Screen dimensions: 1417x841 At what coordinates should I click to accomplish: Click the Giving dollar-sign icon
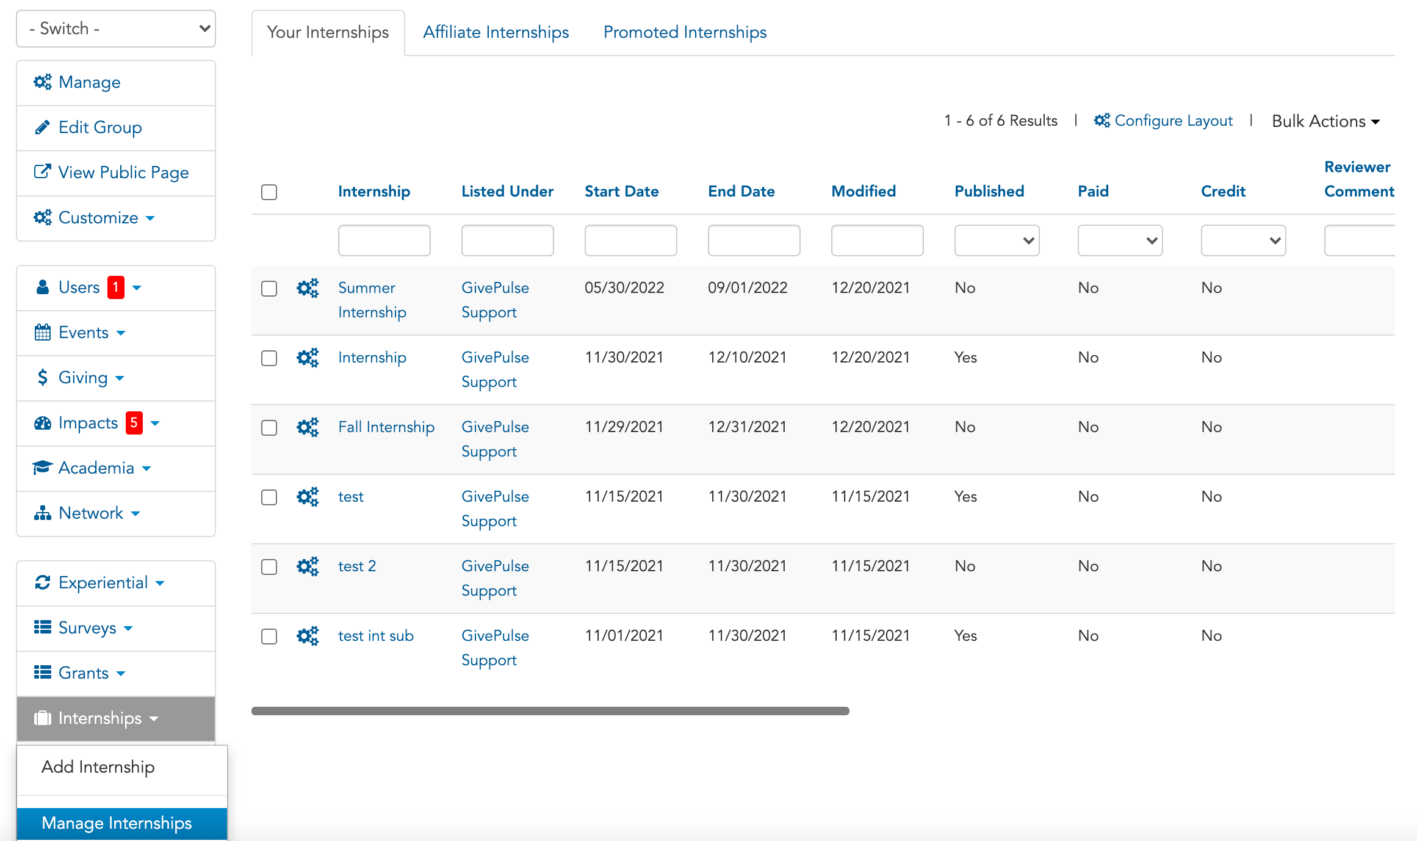coord(43,378)
